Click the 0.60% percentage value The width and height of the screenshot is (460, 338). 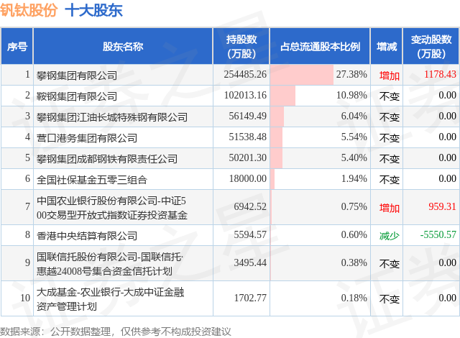coord(354,234)
